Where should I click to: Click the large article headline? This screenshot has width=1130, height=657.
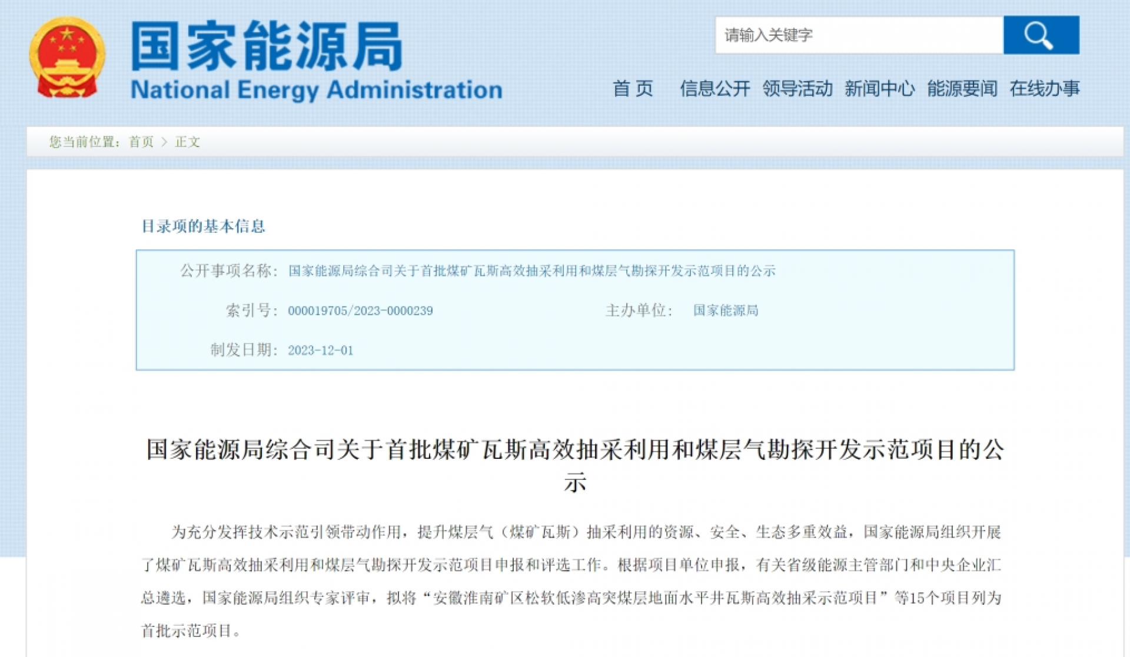point(575,465)
